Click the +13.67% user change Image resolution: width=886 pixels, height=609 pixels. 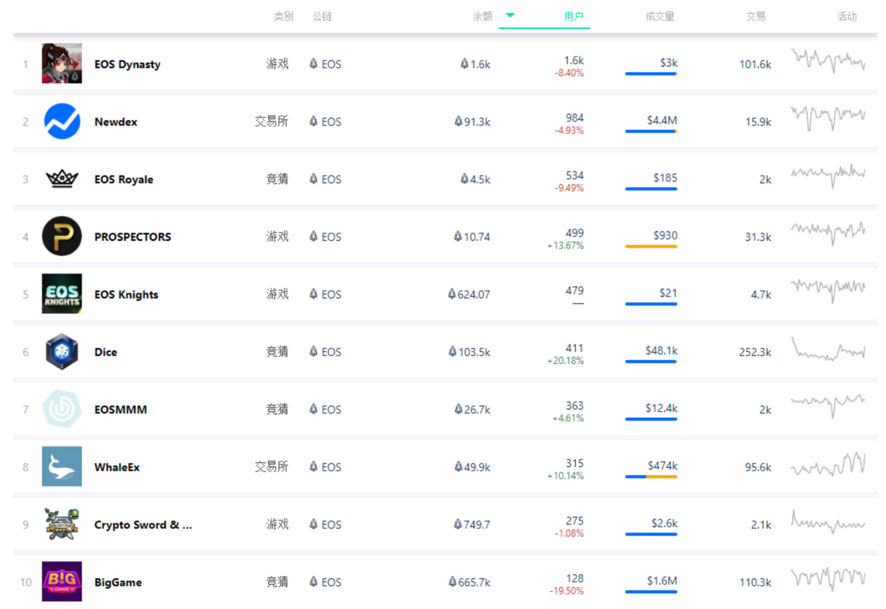coord(565,246)
